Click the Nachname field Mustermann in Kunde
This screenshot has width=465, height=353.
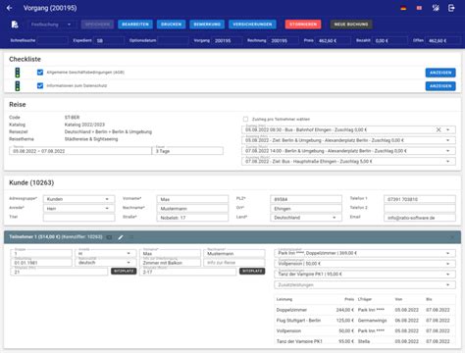pos(192,208)
